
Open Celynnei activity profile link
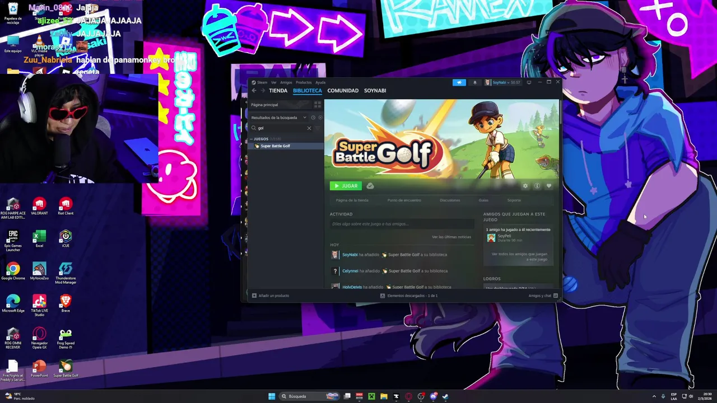(x=350, y=271)
